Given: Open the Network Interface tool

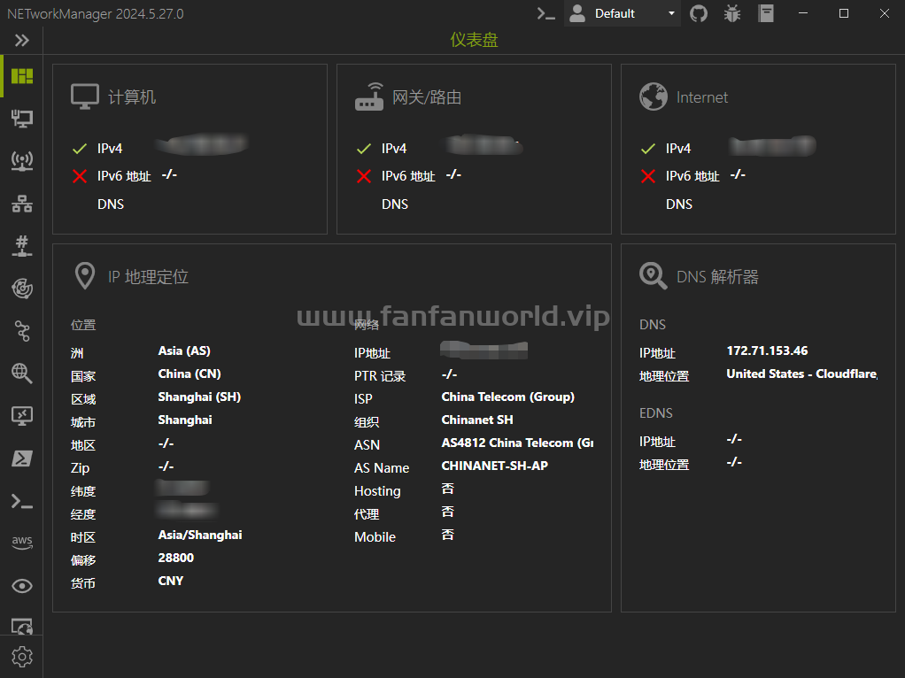Looking at the screenshot, I should [22, 119].
